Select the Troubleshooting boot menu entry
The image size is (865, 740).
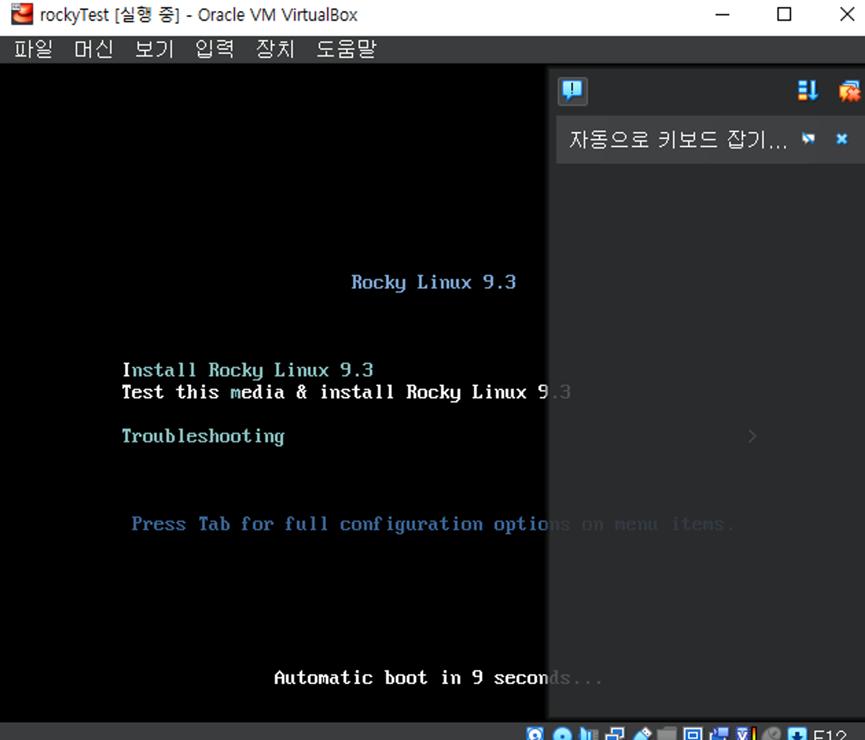tap(203, 436)
